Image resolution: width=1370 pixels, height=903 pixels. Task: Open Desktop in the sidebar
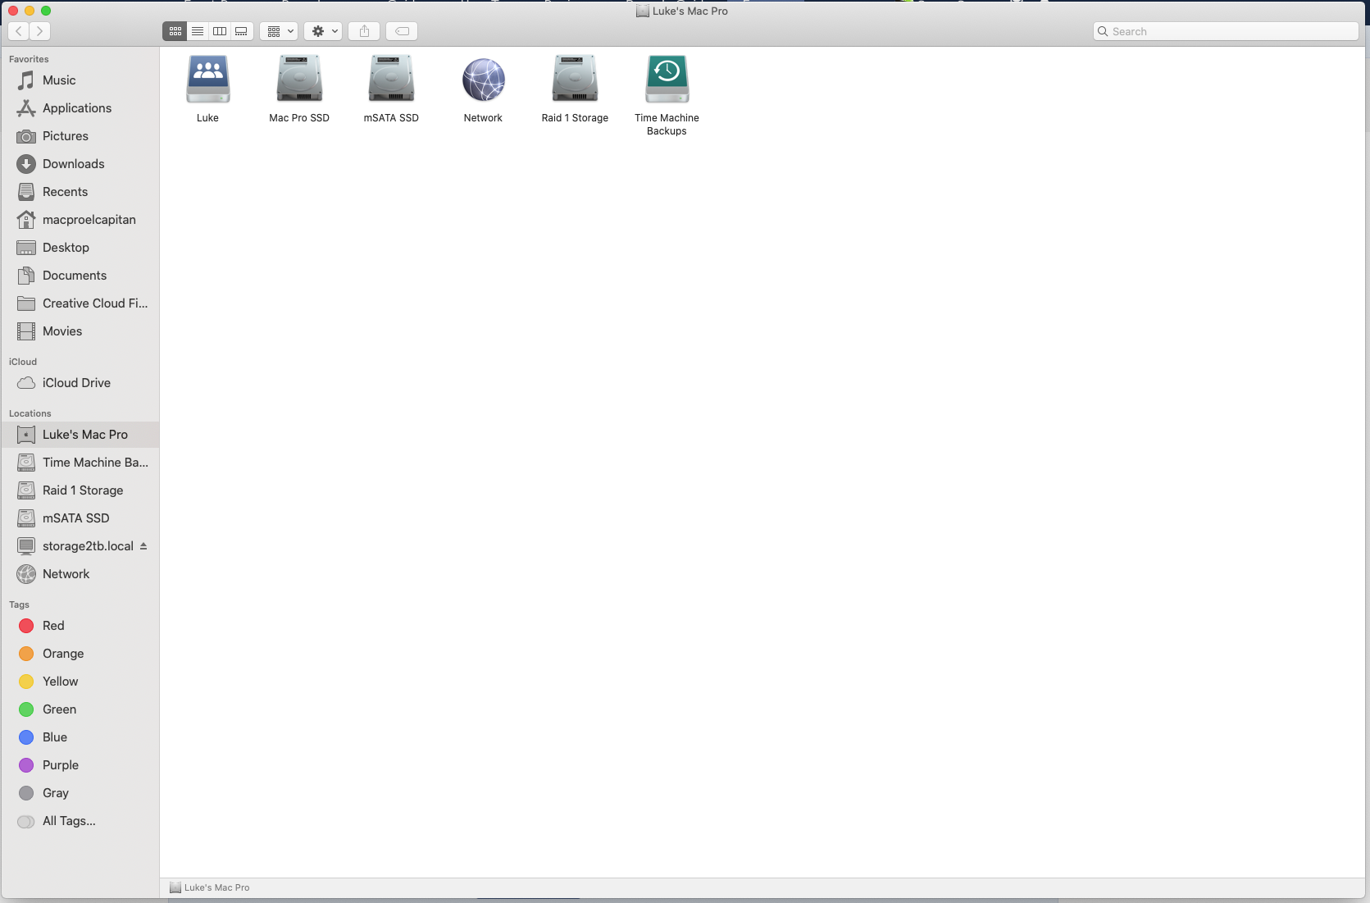click(x=80, y=248)
